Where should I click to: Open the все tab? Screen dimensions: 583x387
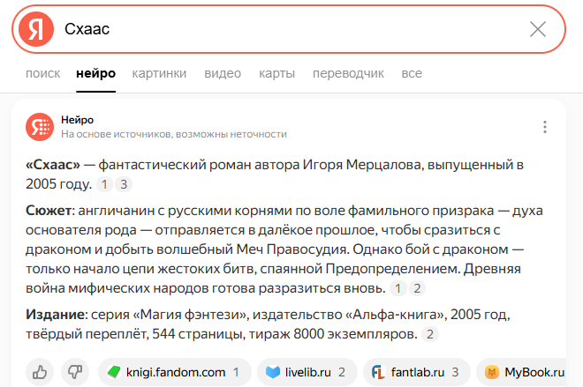[412, 73]
